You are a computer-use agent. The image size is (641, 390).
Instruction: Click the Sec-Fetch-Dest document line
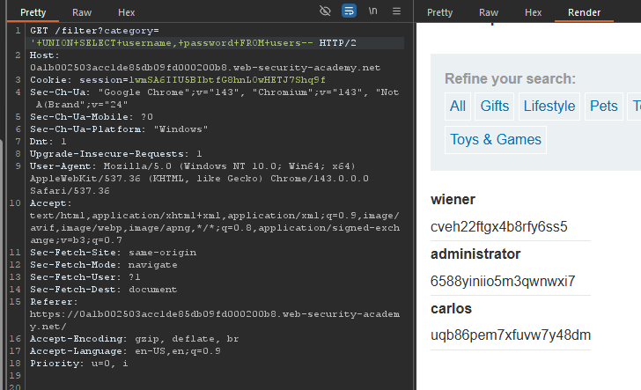click(x=103, y=290)
